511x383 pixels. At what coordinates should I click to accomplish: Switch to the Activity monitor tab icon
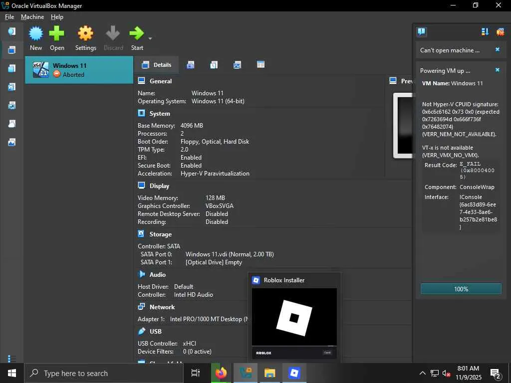(237, 65)
